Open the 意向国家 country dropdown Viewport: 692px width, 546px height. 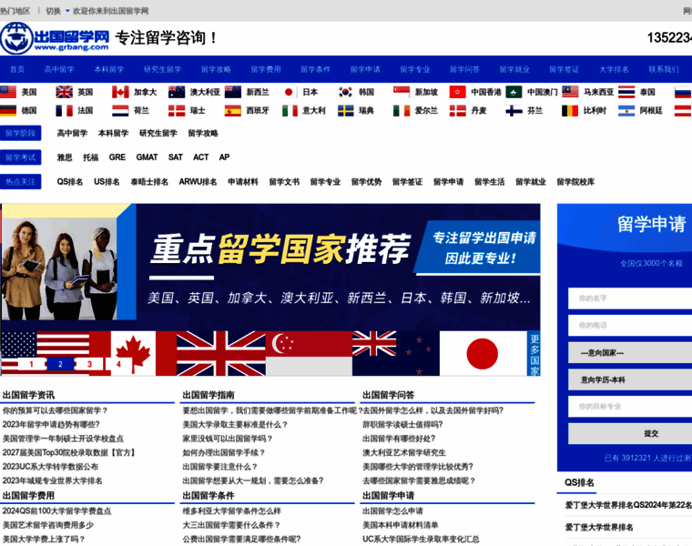630,352
